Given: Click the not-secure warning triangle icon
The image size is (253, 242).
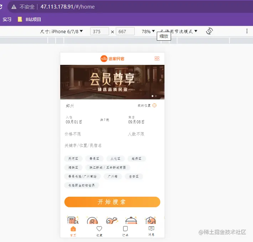Looking at the screenshot, I should (14, 7).
